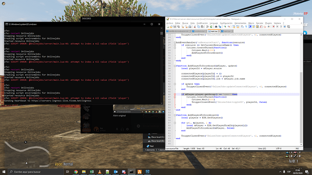Collapse the AddEventHandler onResourceStart fold marker
The width and height of the screenshot is (312, 175).
175,42
